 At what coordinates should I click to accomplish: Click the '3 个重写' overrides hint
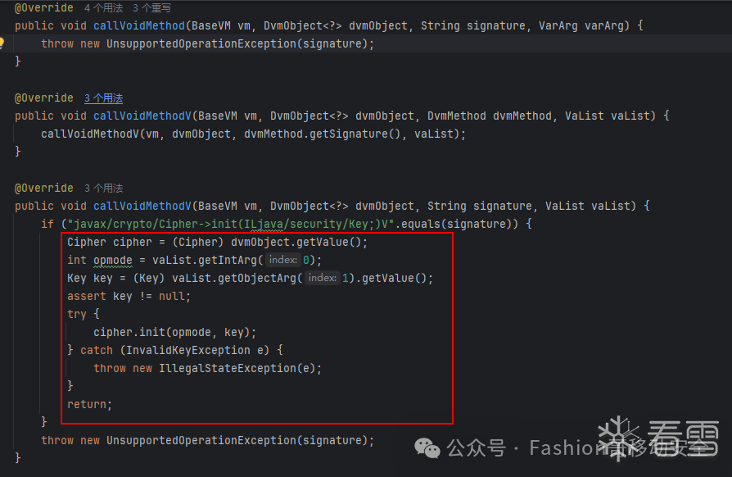click(x=151, y=8)
